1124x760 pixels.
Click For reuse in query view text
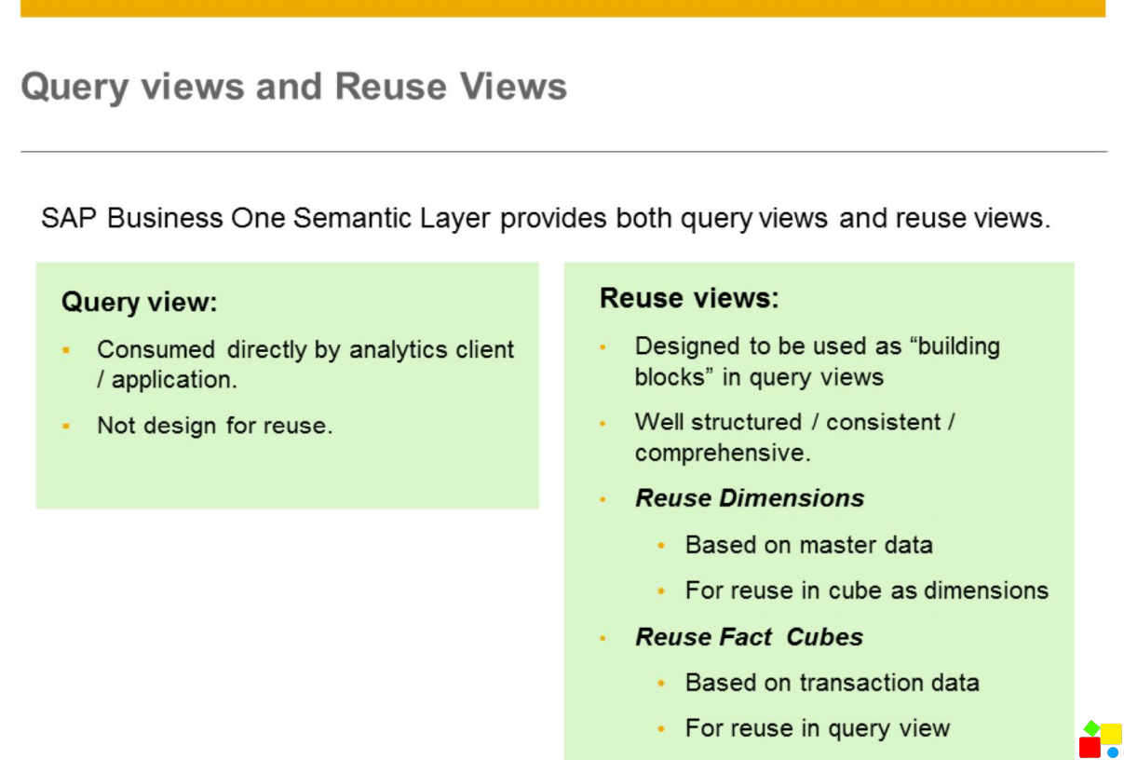(x=817, y=728)
